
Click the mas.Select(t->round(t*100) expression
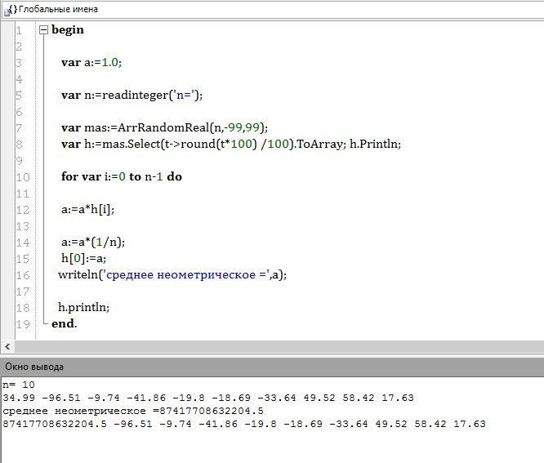180,144
